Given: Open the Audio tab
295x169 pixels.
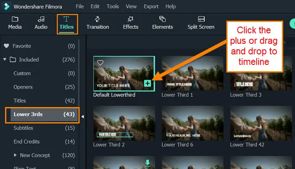Looking at the screenshot, I should point(41,23).
